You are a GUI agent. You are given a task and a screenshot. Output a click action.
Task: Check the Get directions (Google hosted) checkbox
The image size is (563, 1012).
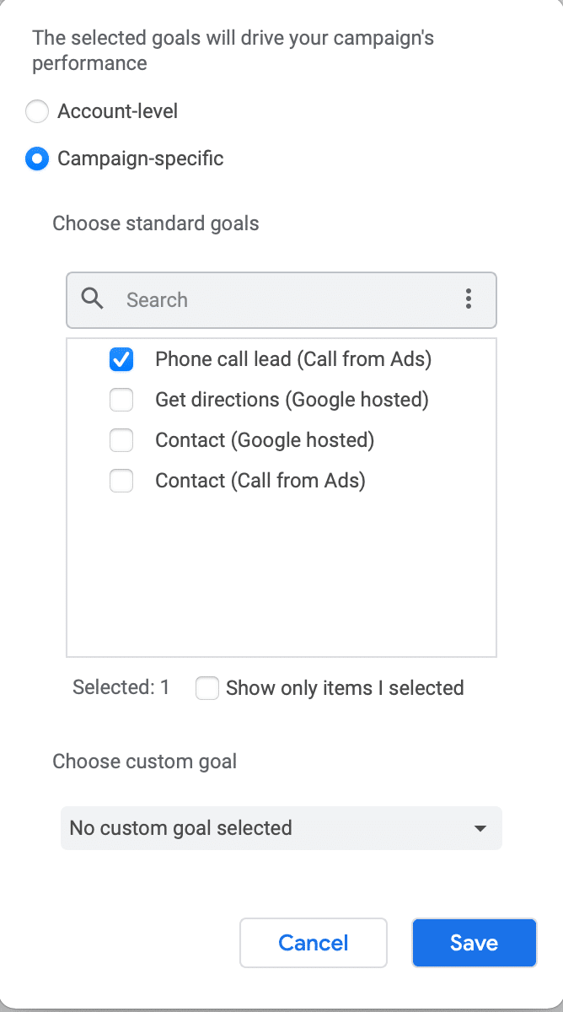tap(121, 400)
